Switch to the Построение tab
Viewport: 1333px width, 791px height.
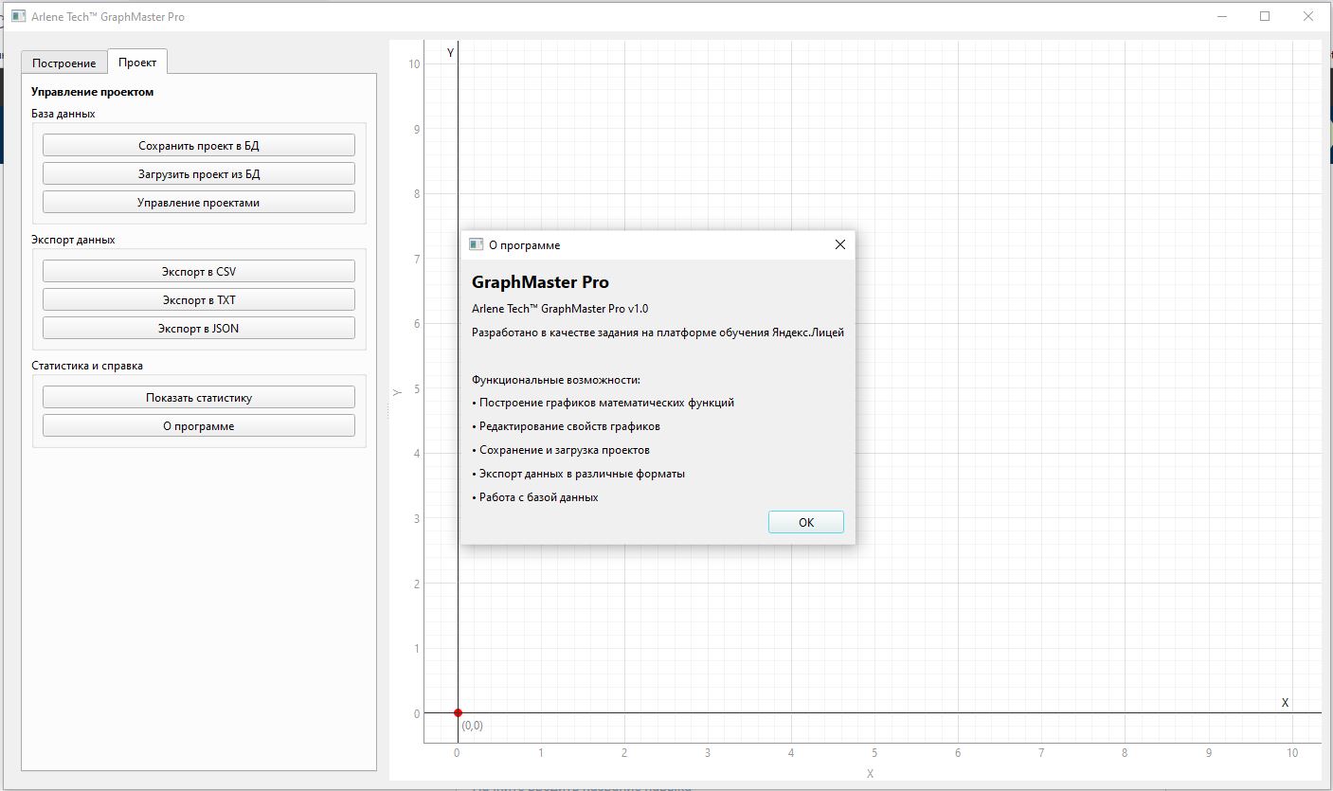pyautogui.click(x=63, y=63)
